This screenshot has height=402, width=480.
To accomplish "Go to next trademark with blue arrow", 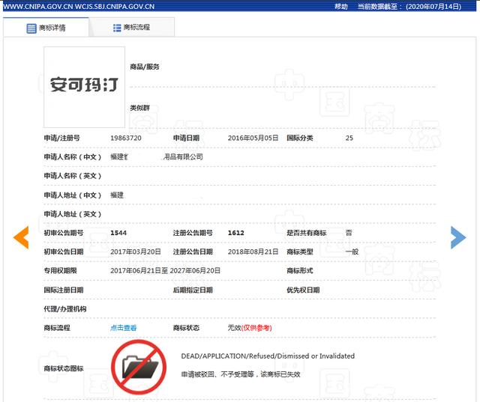I will click(458, 237).
